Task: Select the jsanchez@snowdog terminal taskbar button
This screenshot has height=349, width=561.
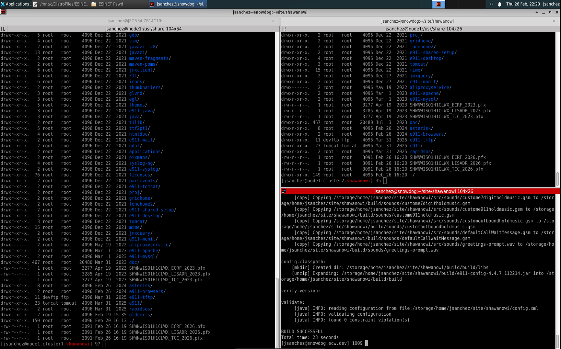Action: (178, 4)
